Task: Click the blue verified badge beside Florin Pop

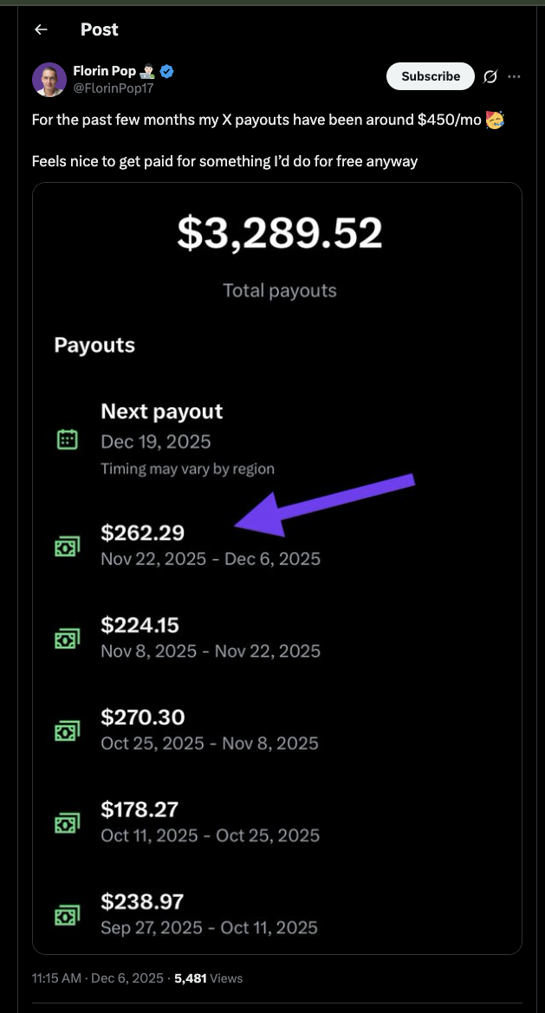Action: pyautogui.click(x=165, y=71)
